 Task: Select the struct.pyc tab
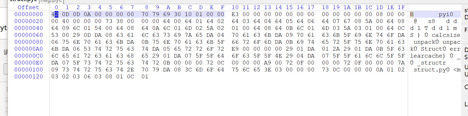[x=24, y=1]
